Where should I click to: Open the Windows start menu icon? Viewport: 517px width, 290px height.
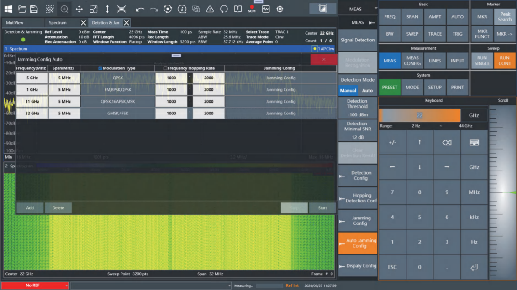8,9
